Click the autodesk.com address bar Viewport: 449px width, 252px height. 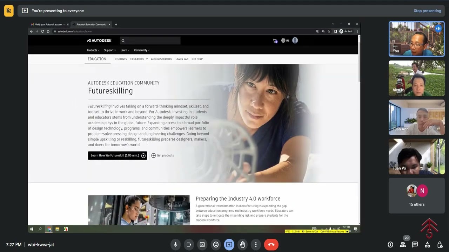point(182,31)
